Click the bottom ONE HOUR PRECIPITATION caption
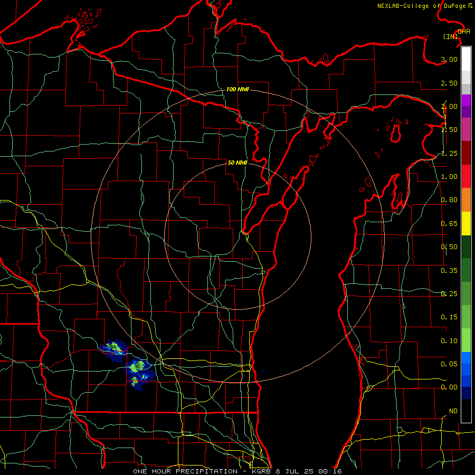 click(237, 471)
